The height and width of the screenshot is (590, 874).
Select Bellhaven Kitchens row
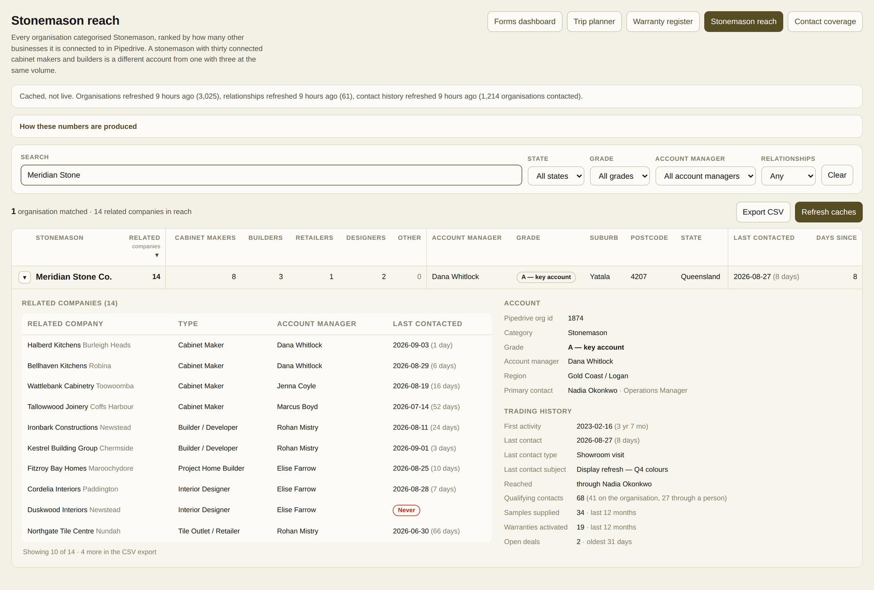click(256, 366)
